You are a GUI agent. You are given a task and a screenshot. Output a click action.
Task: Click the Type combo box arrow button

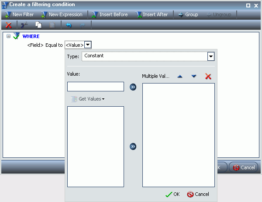211,56
